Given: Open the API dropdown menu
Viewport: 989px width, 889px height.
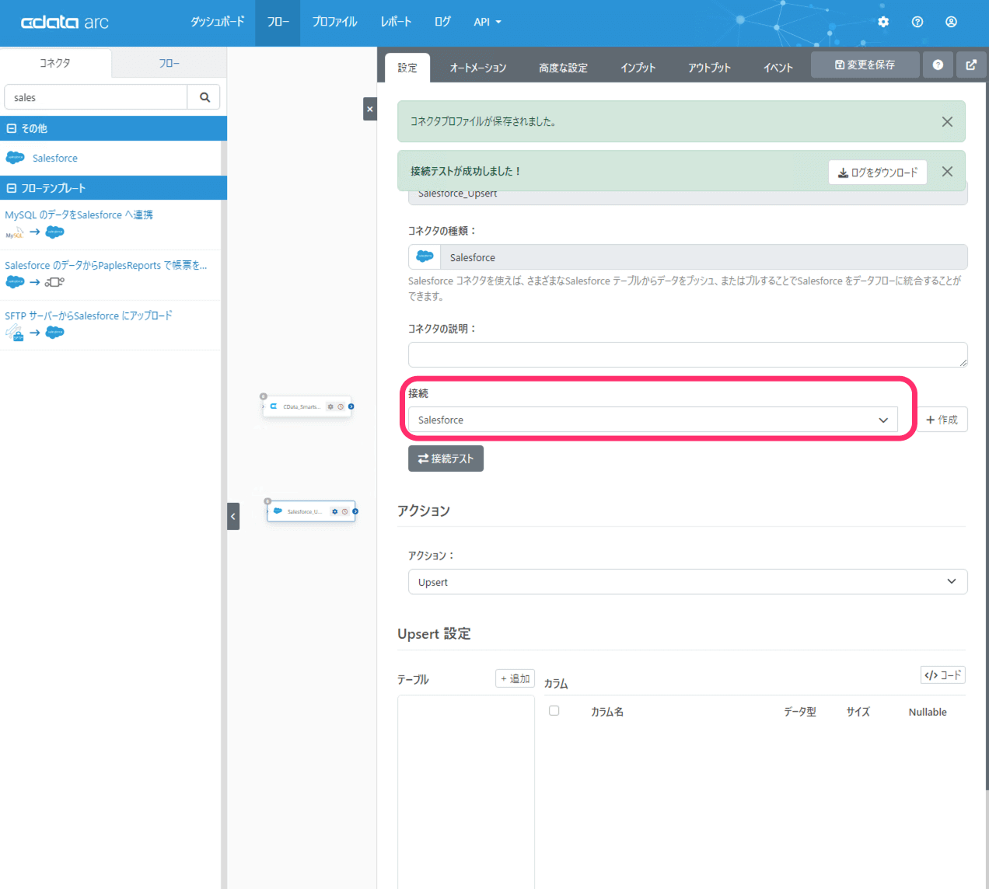Looking at the screenshot, I should (488, 22).
